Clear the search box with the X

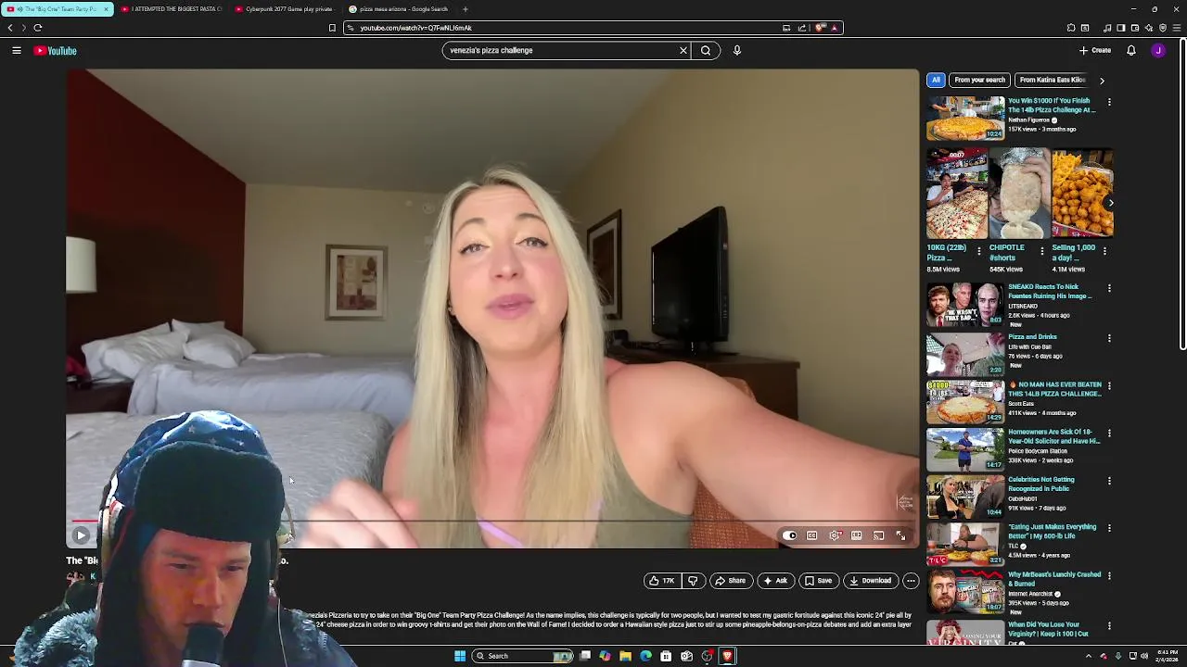[x=683, y=51]
